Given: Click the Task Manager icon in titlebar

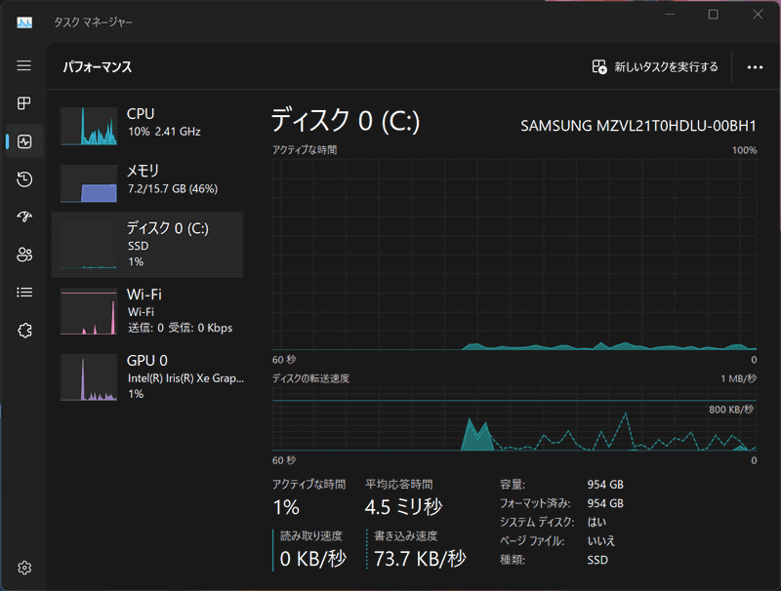Looking at the screenshot, I should (23, 20).
